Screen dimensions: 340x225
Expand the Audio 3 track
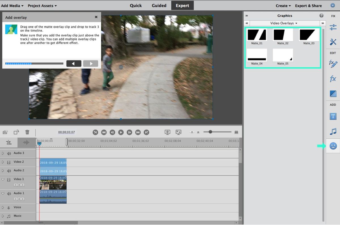click(x=3, y=153)
